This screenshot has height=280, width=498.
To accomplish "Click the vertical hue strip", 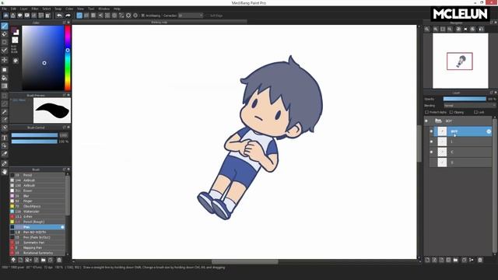I will point(68,58).
